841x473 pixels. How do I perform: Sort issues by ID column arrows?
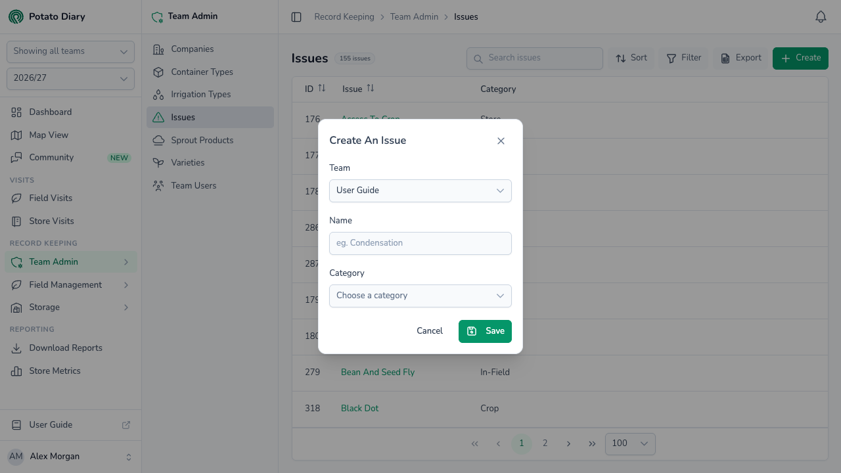[x=322, y=88]
